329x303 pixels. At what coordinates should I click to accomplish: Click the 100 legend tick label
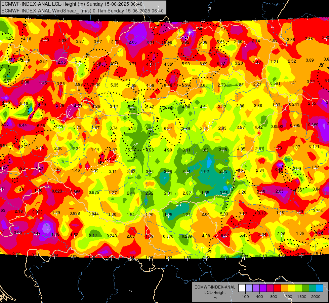tap(245, 297)
